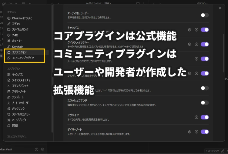This screenshot has width=228, height=154.
Task: Click the plus hotkey icon for タグペイン
Action: point(196,117)
